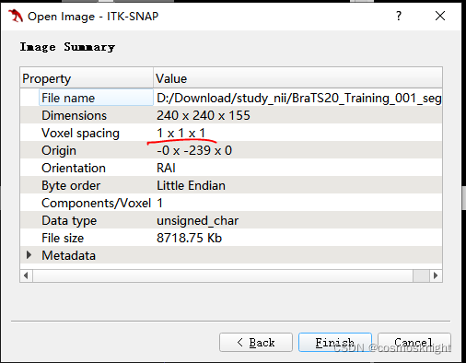The image size is (466, 363).
Task: Expand the Metadata tree row
Action: coord(29,255)
